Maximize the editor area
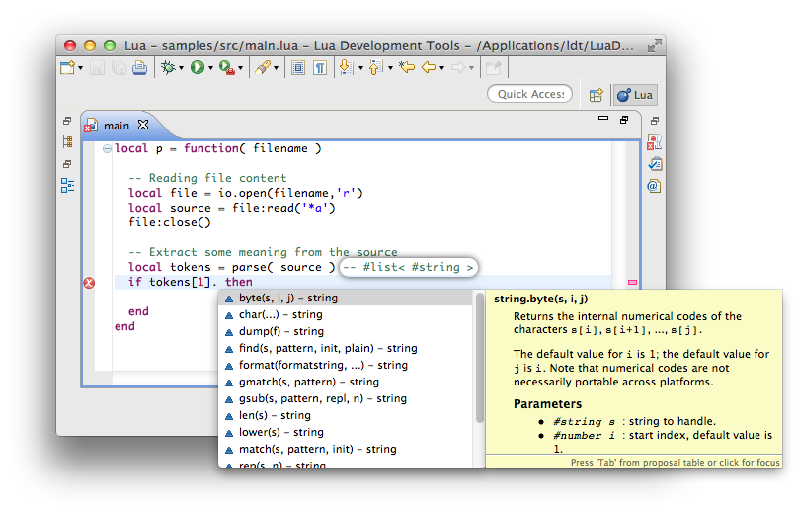 point(624,120)
